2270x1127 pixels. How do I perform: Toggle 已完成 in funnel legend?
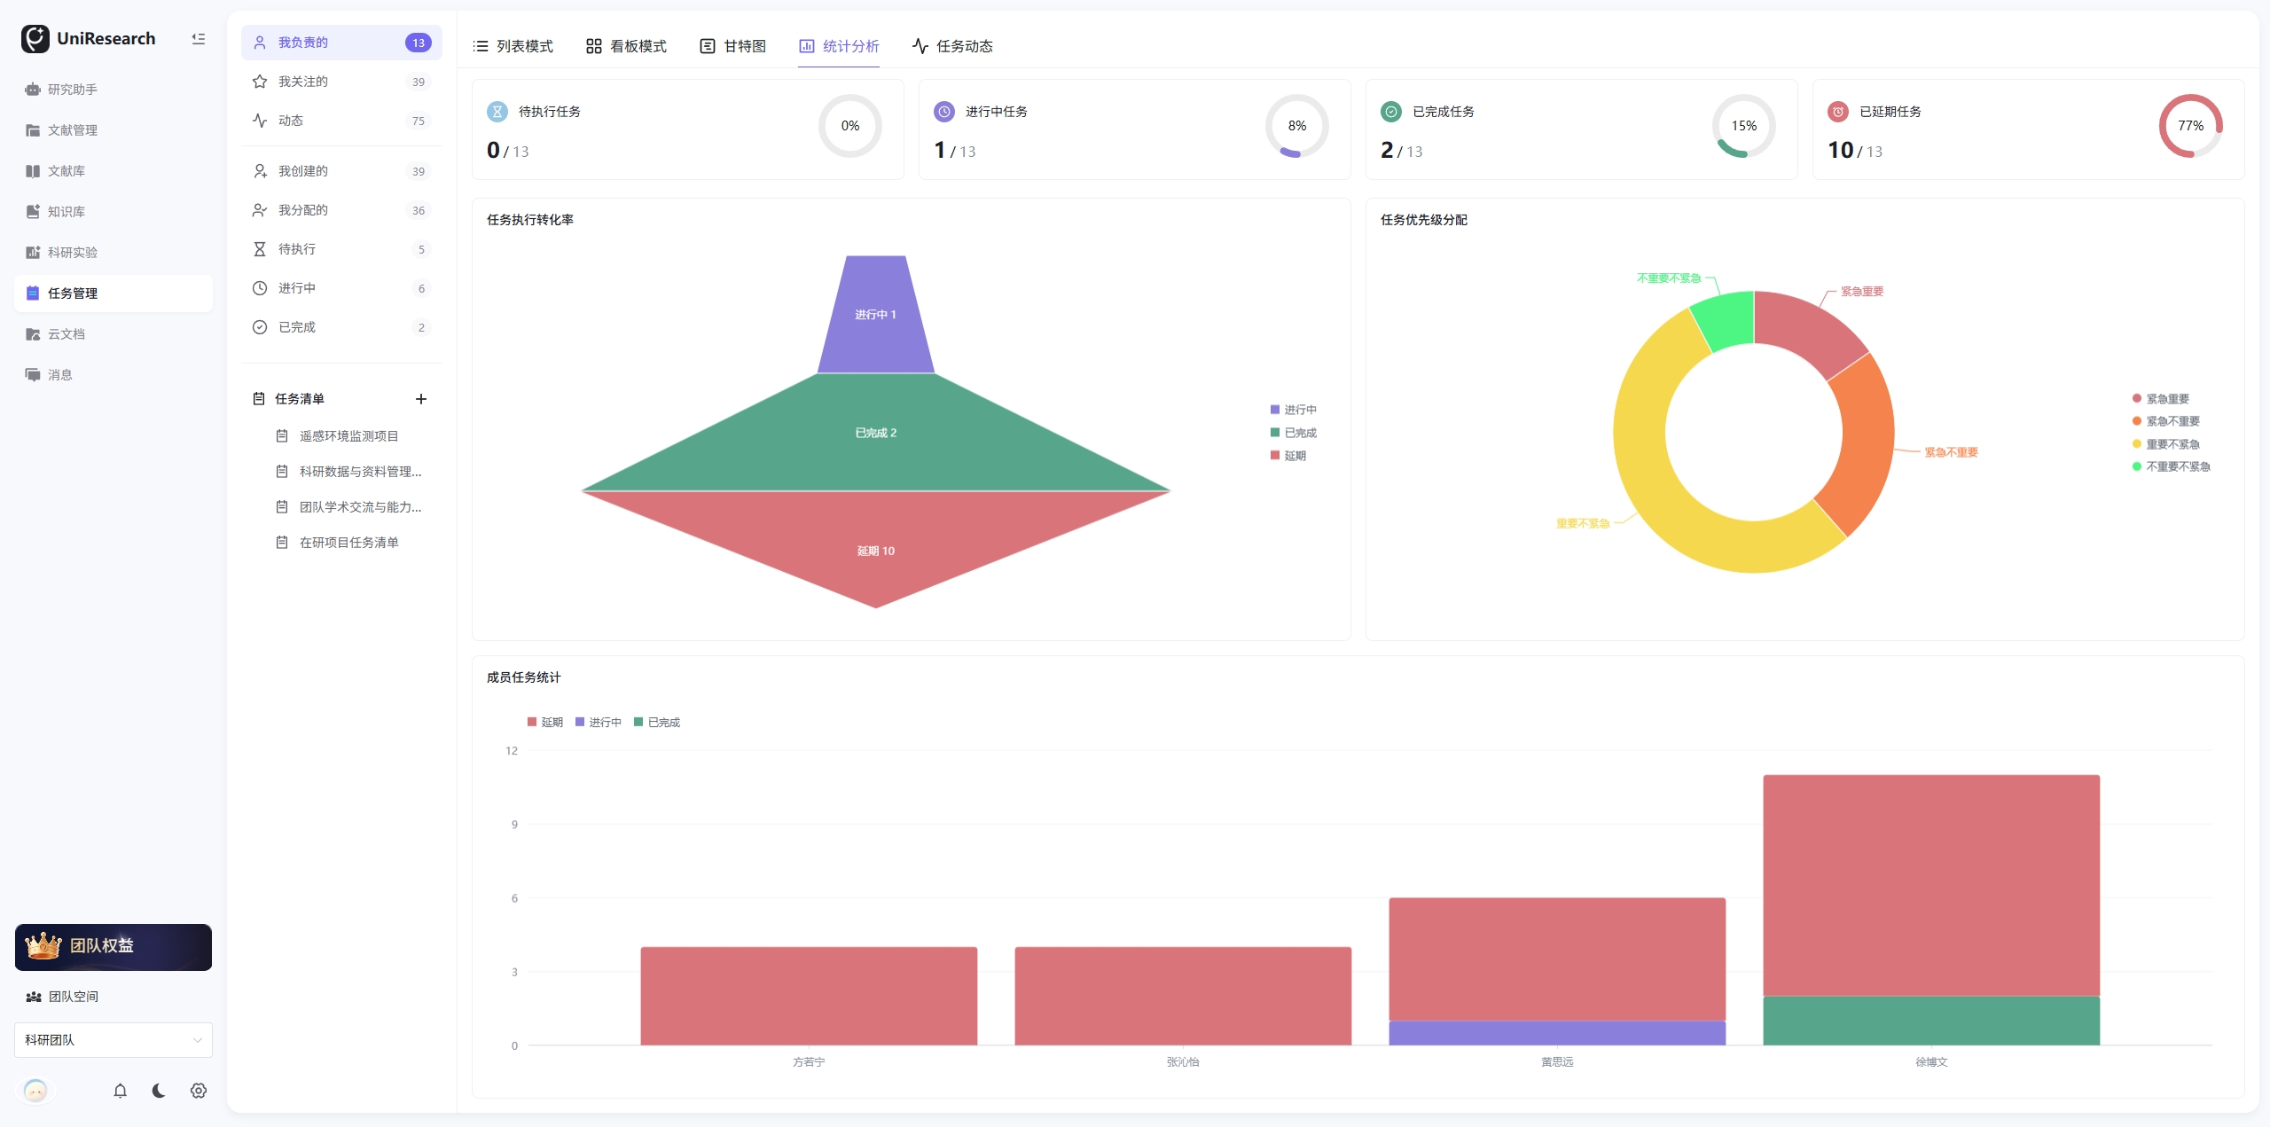coord(1294,433)
